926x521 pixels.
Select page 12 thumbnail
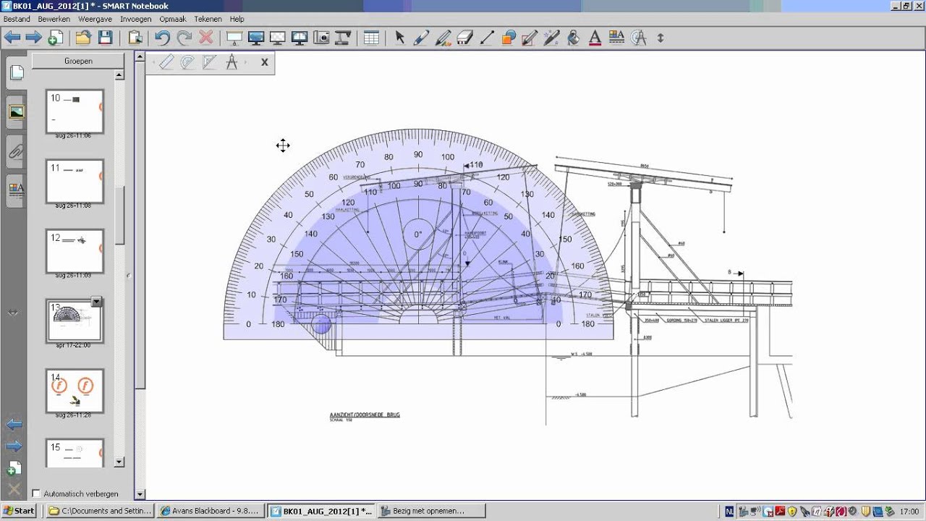(75, 251)
